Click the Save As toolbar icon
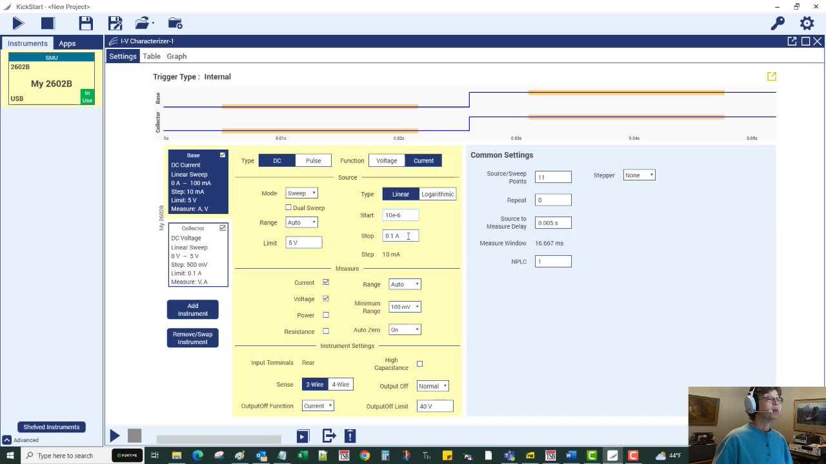 point(115,23)
